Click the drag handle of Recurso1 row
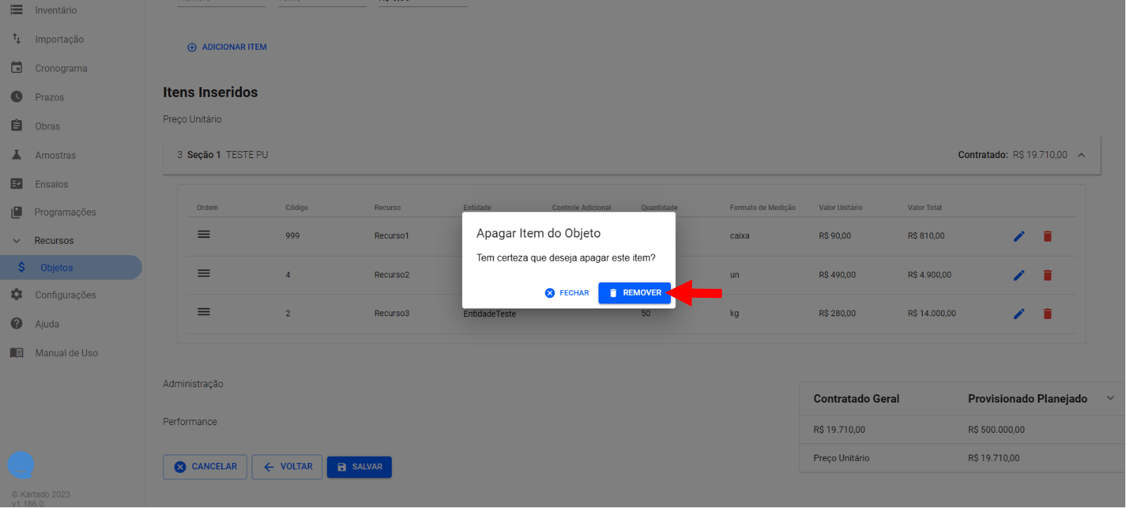The height and width of the screenshot is (508, 1126). point(204,235)
